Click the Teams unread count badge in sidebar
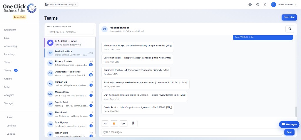This screenshot has height=140, width=301. (16, 70)
